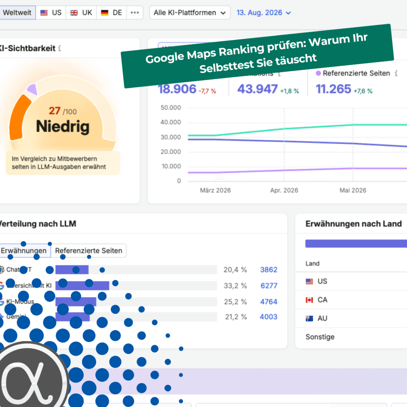Click the Mai 2026 axis label
The height and width of the screenshot is (407, 407).
tap(353, 190)
